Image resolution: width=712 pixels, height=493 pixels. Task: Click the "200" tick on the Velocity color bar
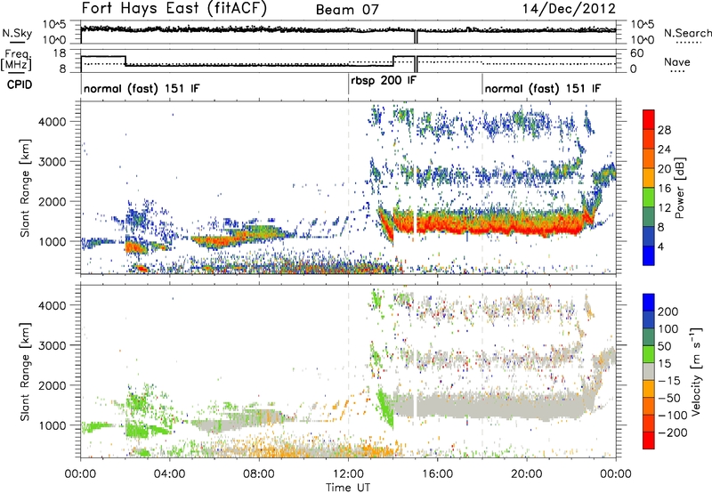(668, 311)
